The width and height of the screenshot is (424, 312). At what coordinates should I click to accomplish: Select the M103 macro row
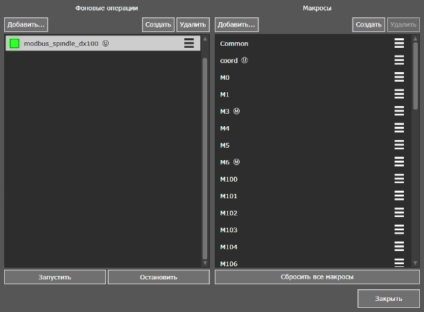coord(313,229)
